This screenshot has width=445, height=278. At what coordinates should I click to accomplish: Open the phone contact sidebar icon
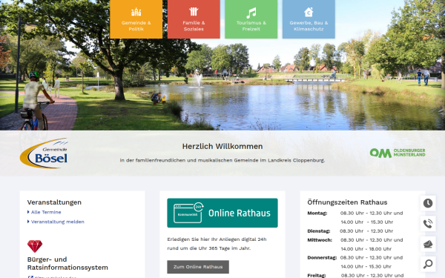point(428,224)
